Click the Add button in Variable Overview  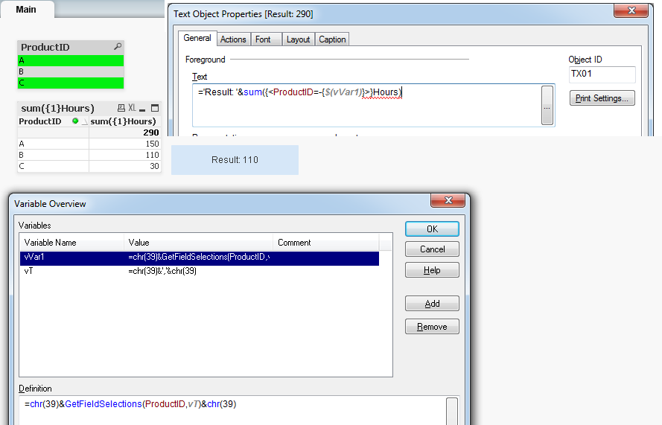coord(432,304)
